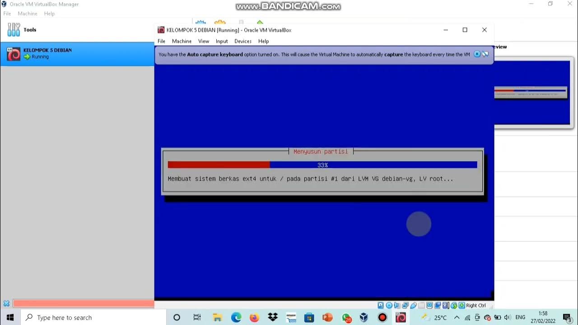Image resolution: width=578 pixels, height=325 pixels.
Task: Open Cortana from the taskbar
Action: point(177,317)
